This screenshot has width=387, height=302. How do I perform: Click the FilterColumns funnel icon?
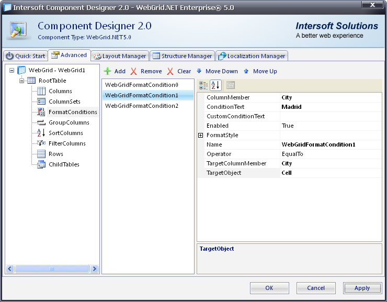coord(41,143)
